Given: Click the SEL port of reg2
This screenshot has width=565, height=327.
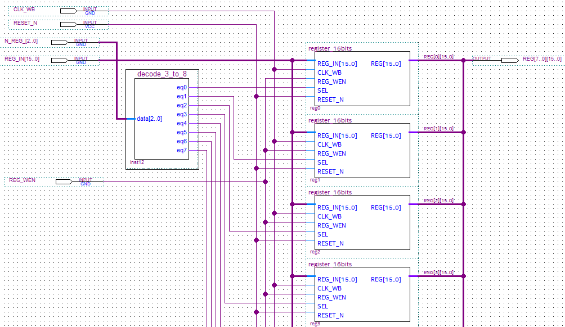Looking at the screenshot, I should pos(322,234).
